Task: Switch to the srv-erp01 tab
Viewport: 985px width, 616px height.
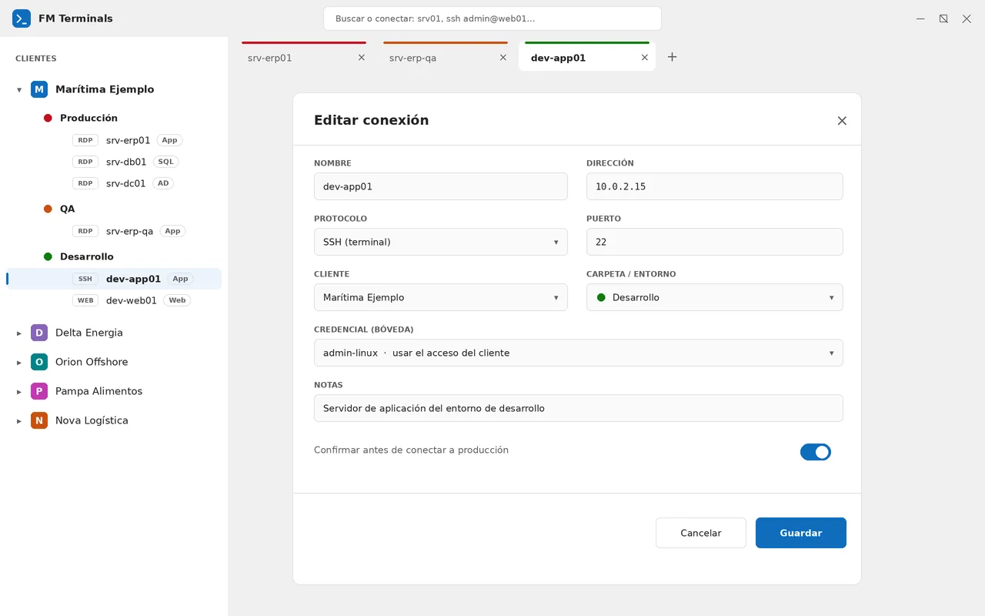Action: point(304,57)
